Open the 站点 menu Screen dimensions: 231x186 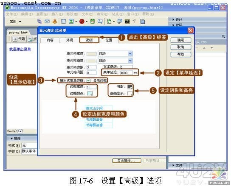(x=118, y=14)
